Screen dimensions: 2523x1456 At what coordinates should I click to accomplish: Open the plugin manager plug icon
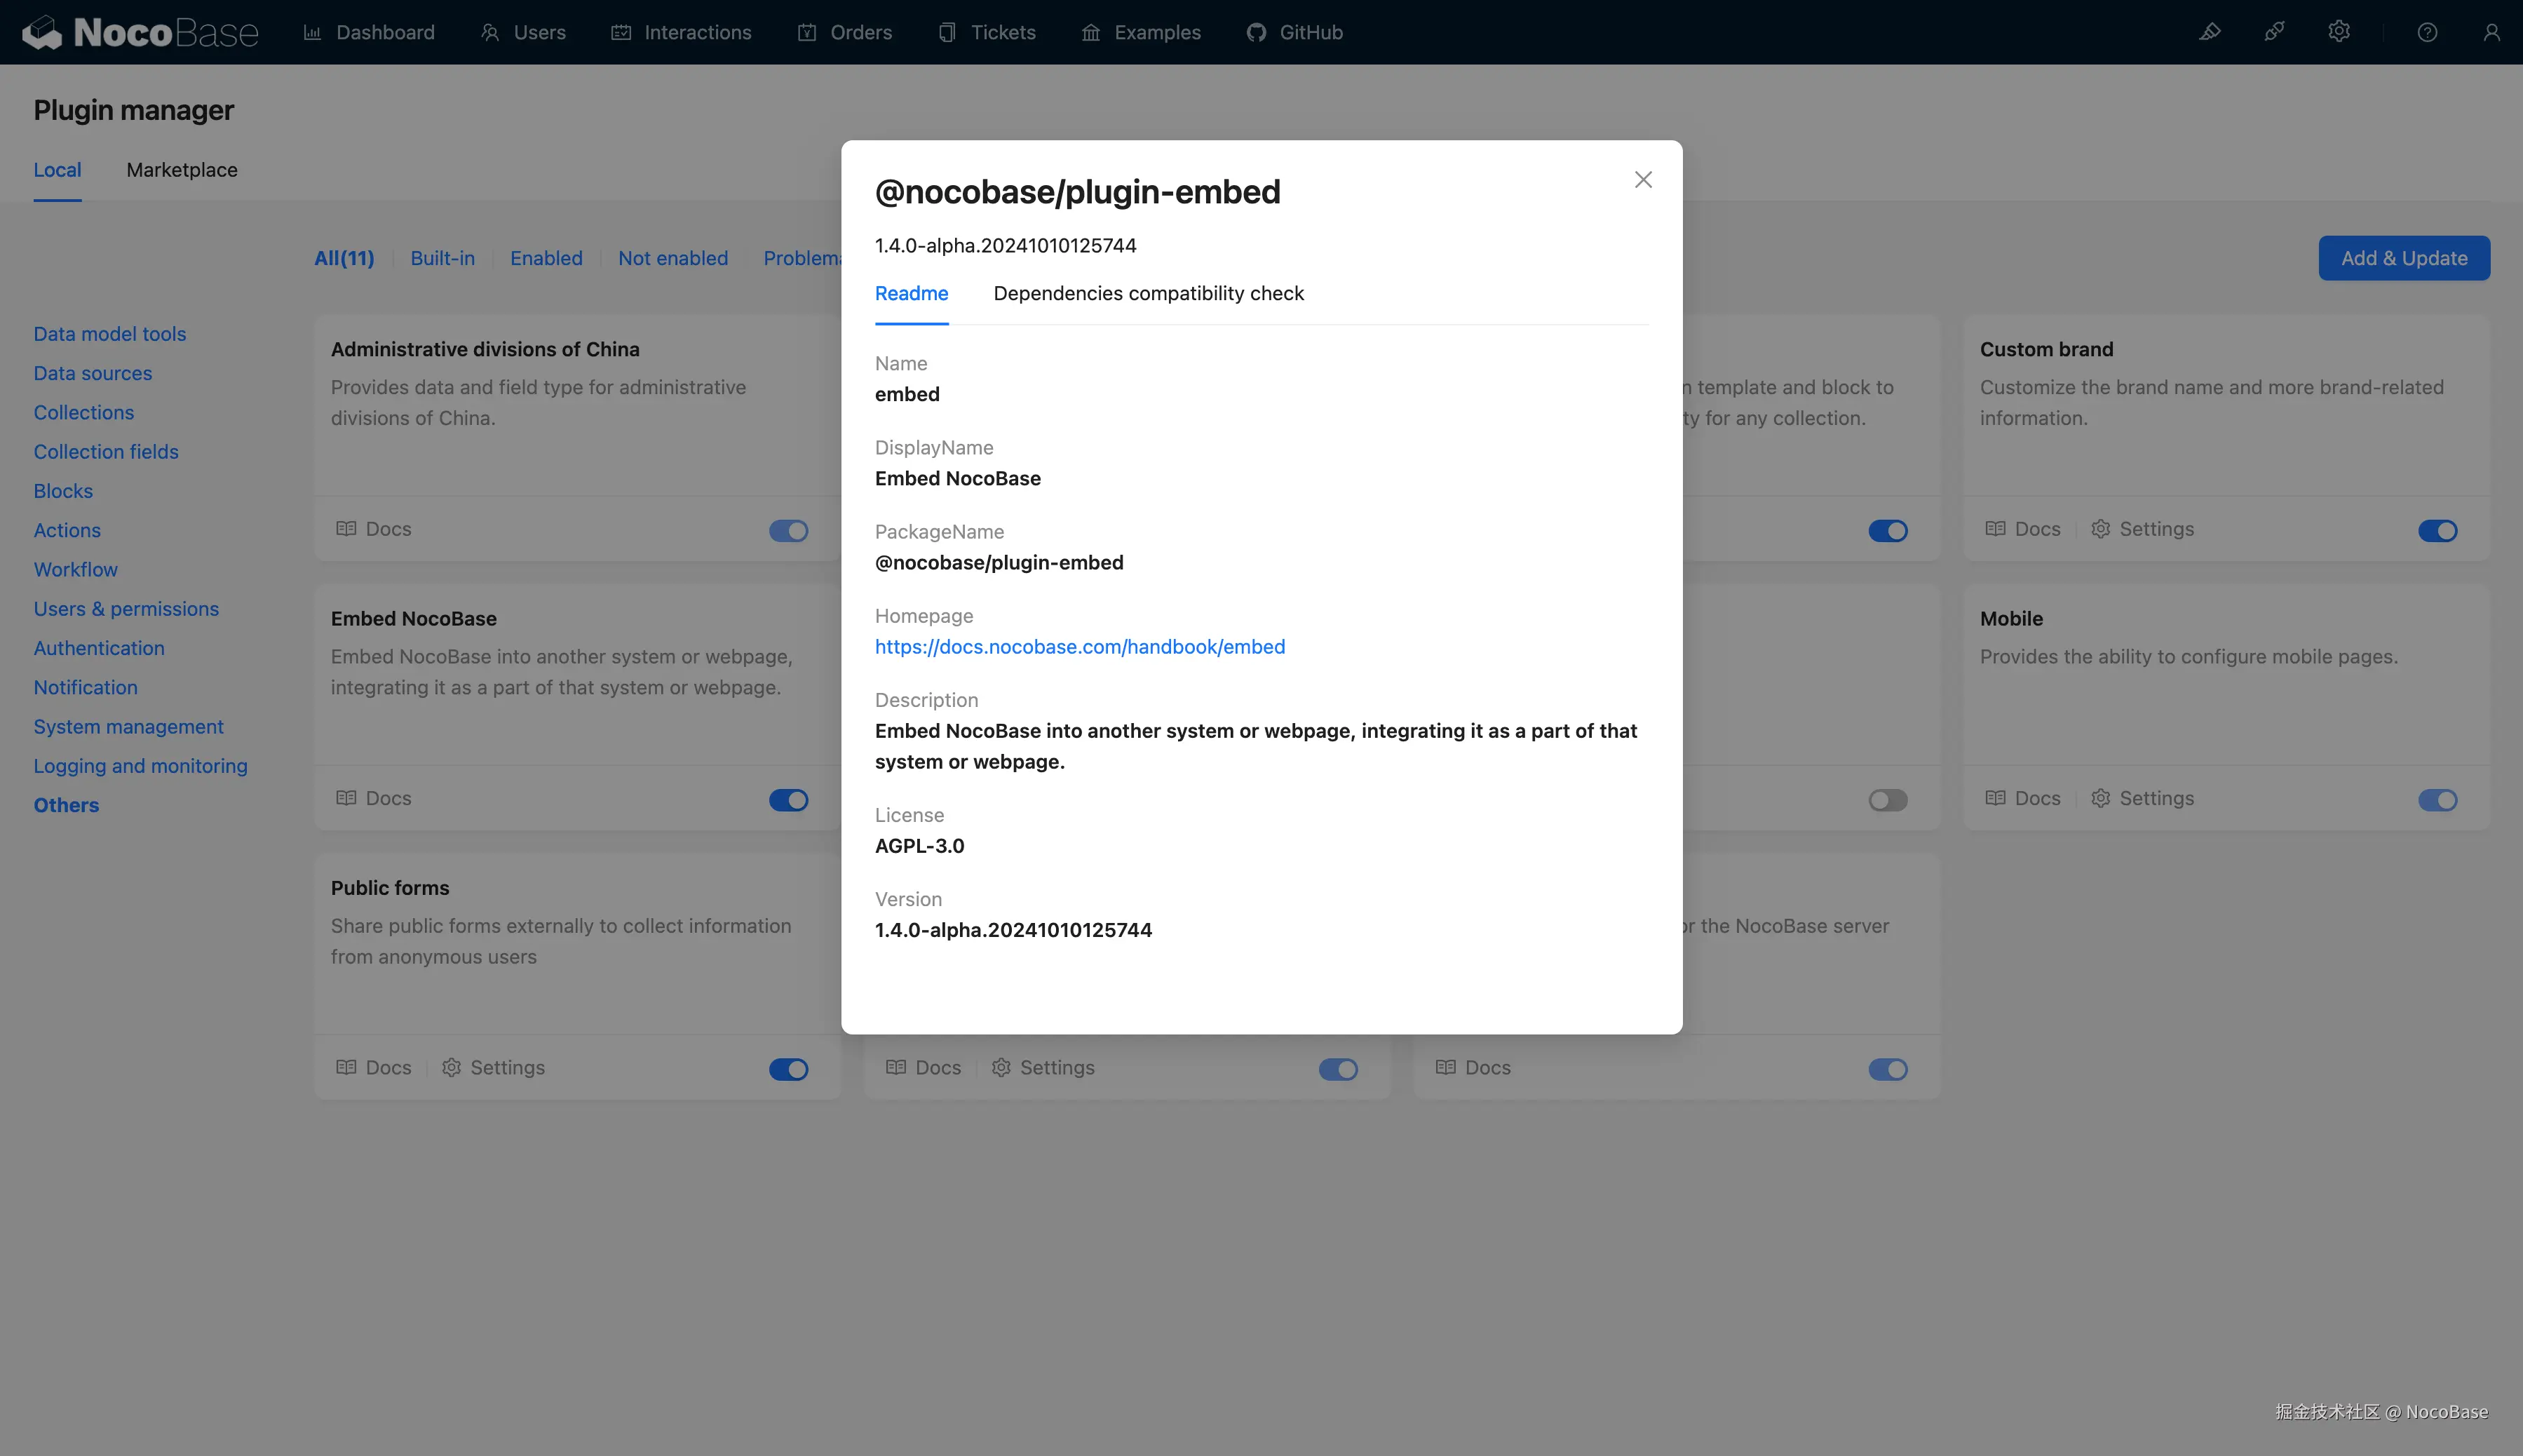point(2274,32)
